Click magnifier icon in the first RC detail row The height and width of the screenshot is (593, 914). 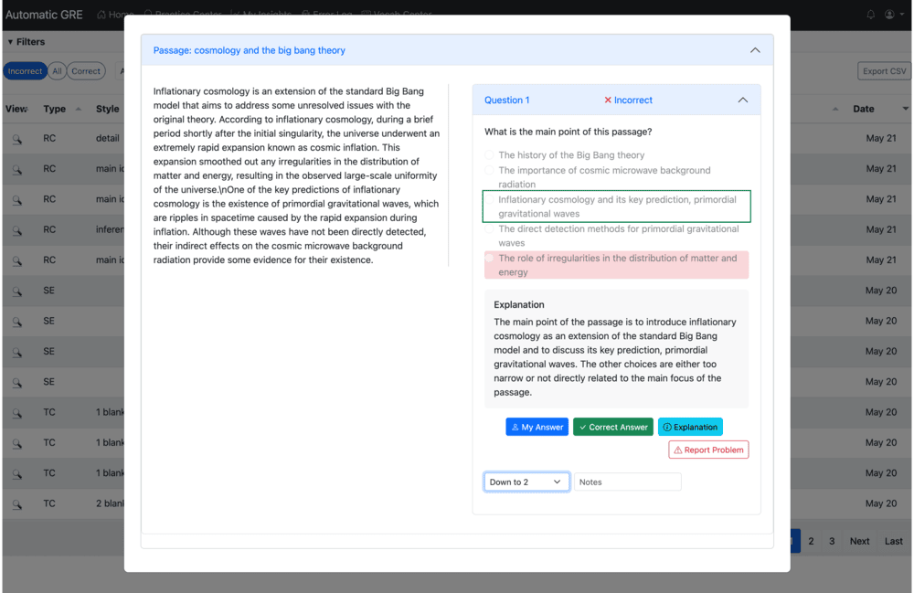pyautogui.click(x=16, y=139)
